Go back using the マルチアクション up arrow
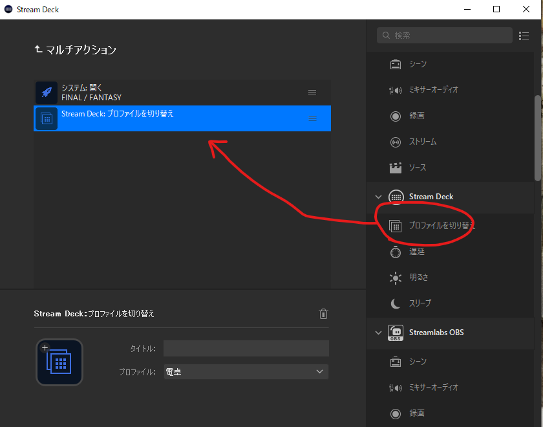This screenshot has height=427, width=543. click(38, 50)
